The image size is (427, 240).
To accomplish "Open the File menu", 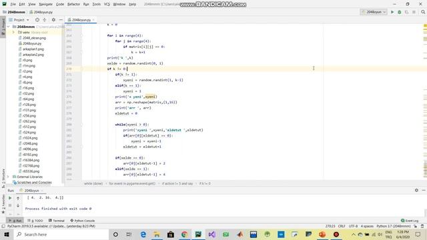I will [x=13, y=5].
